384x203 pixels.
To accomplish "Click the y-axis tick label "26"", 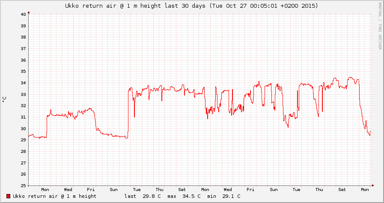I will [23, 174].
